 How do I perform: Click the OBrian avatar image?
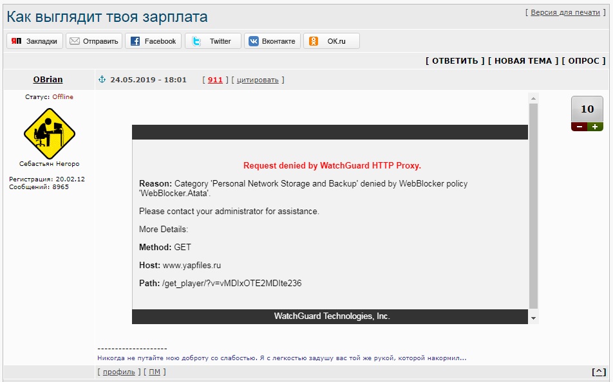(x=49, y=134)
